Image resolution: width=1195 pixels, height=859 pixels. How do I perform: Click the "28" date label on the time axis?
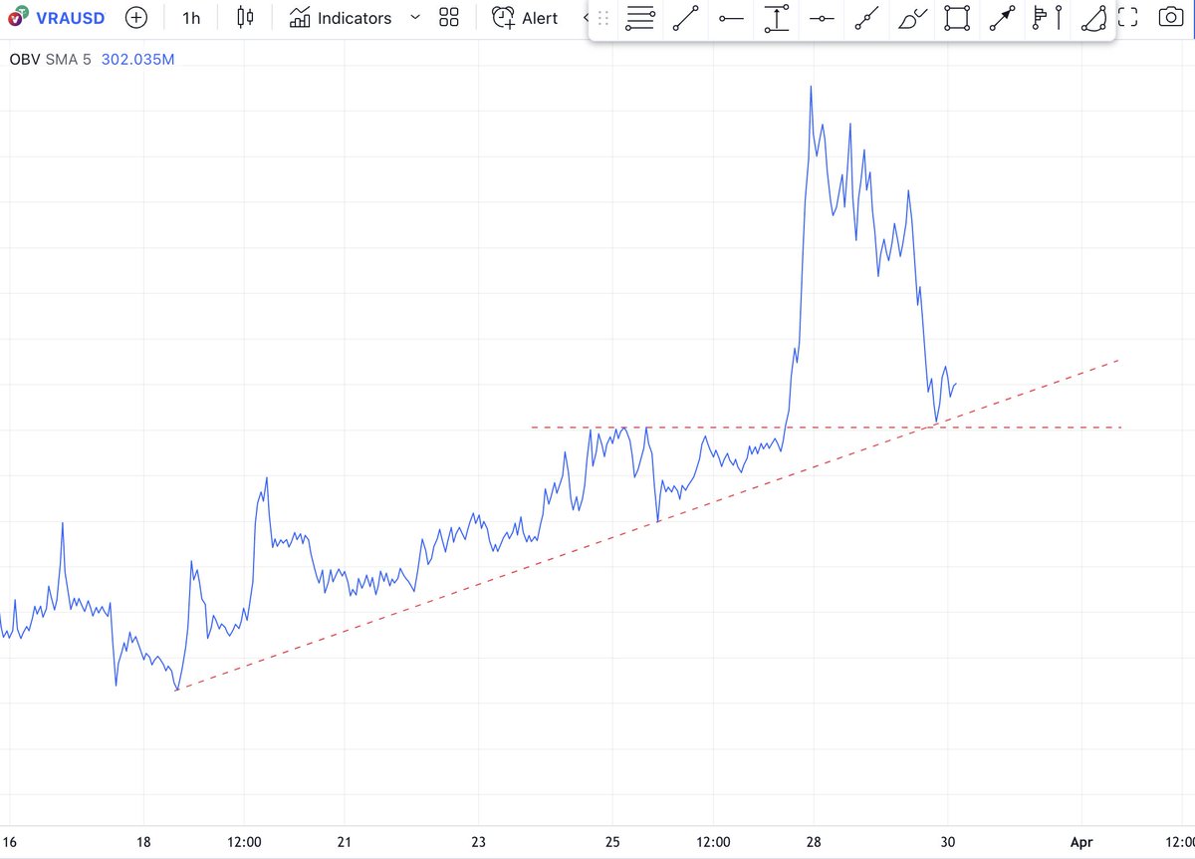[814, 842]
